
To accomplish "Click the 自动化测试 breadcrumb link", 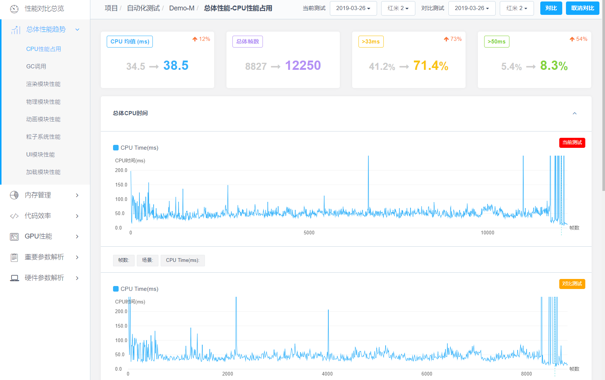I will [x=143, y=8].
